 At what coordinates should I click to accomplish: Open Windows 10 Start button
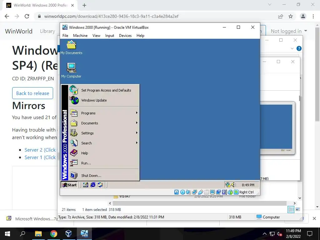tap(7, 234)
